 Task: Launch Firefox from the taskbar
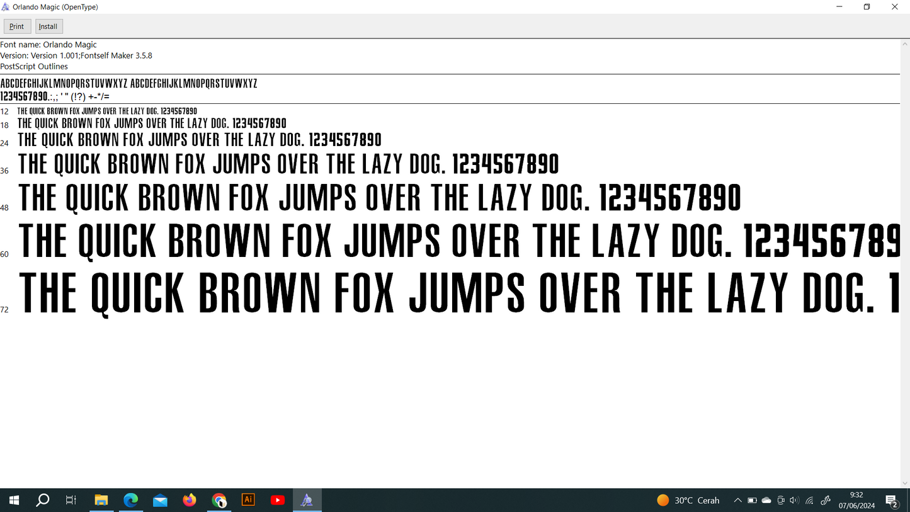(190, 500)
